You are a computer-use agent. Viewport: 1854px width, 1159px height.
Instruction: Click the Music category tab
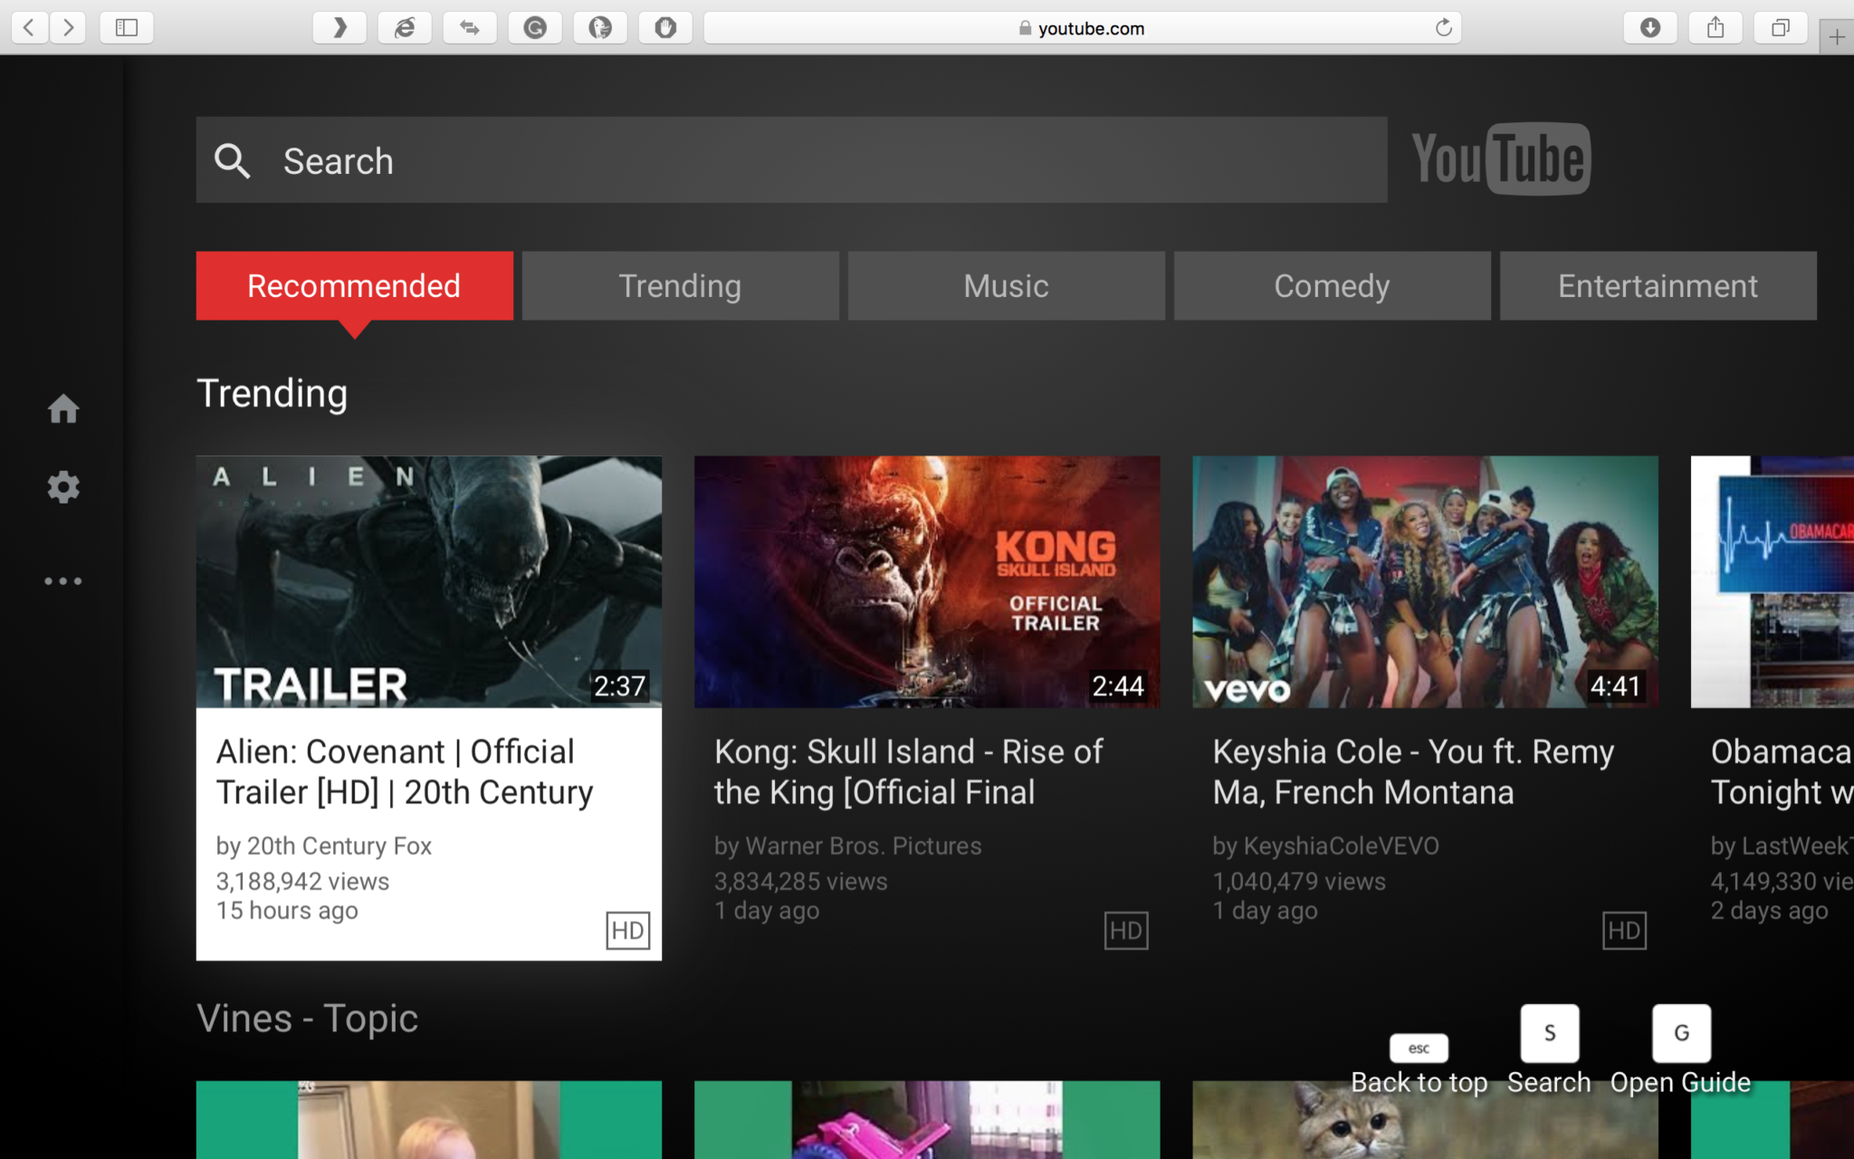[1007, 284]
